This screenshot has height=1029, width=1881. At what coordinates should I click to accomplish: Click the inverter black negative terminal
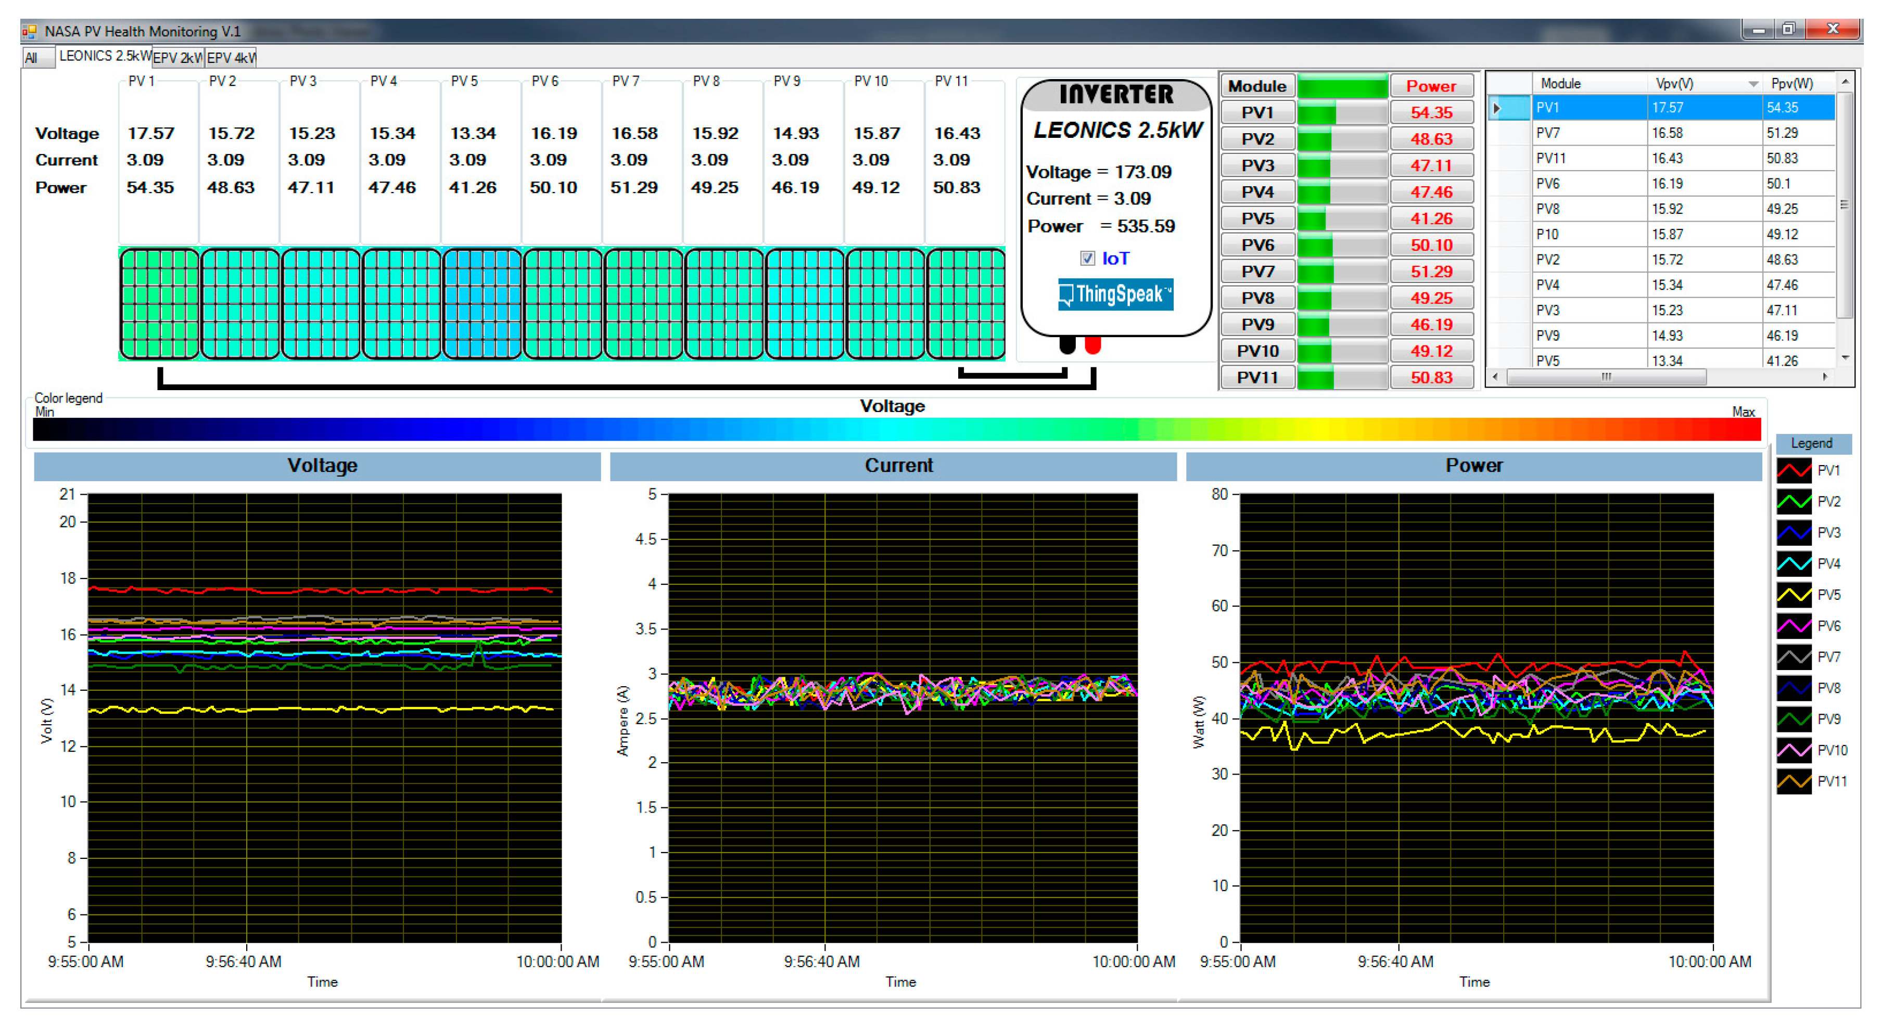[x=1067, y=344]
